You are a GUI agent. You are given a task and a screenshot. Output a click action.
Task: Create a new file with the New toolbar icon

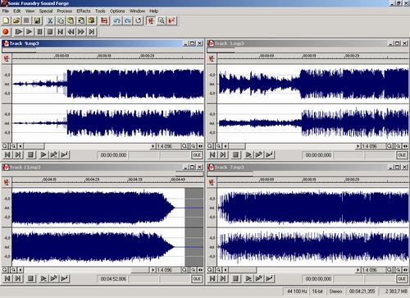click(x=6, y=21)
